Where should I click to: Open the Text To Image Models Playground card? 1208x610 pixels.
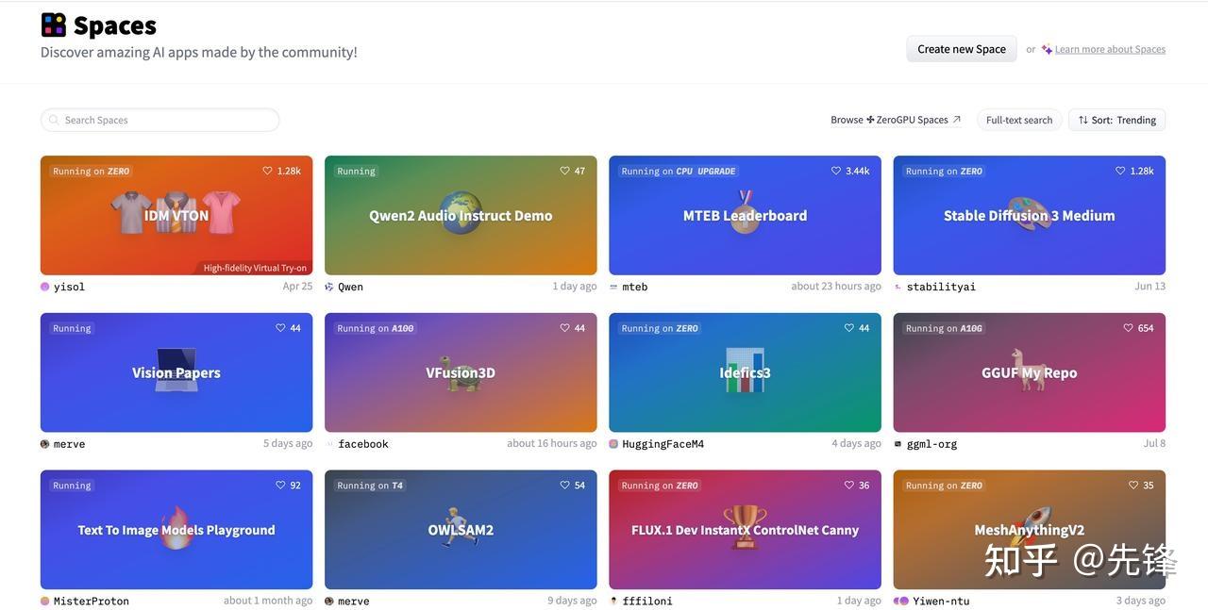[x=176, y=530]
